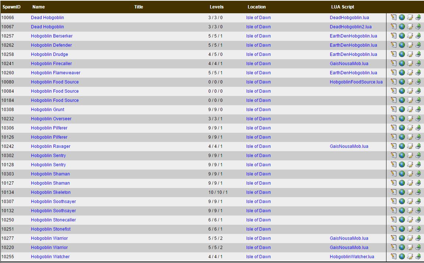Click notepad edit icon for Hobgoblin Overseer
The width and height of the screenshot is (424, 263).
pyautogui.click(x=394, y=118)
